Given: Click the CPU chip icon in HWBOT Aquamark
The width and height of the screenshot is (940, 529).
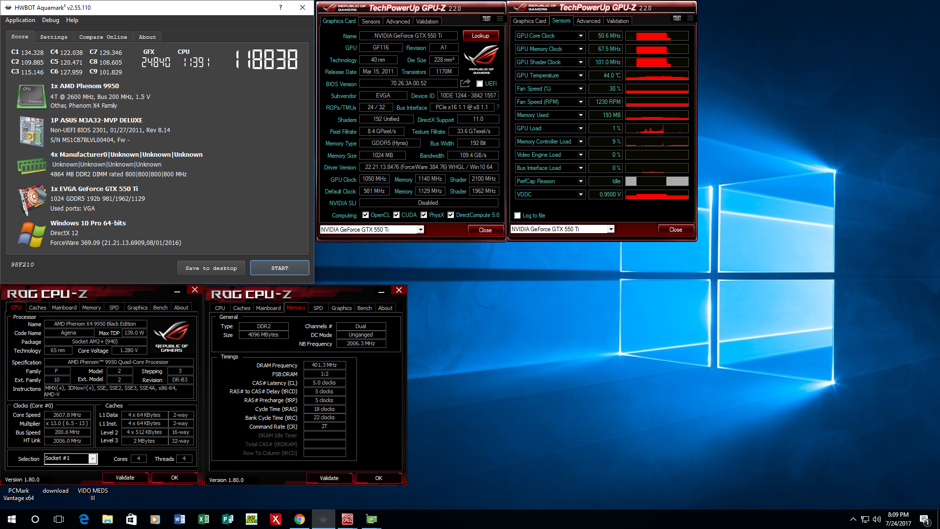Looking at the screenshot, I should [x=31, y=96].
